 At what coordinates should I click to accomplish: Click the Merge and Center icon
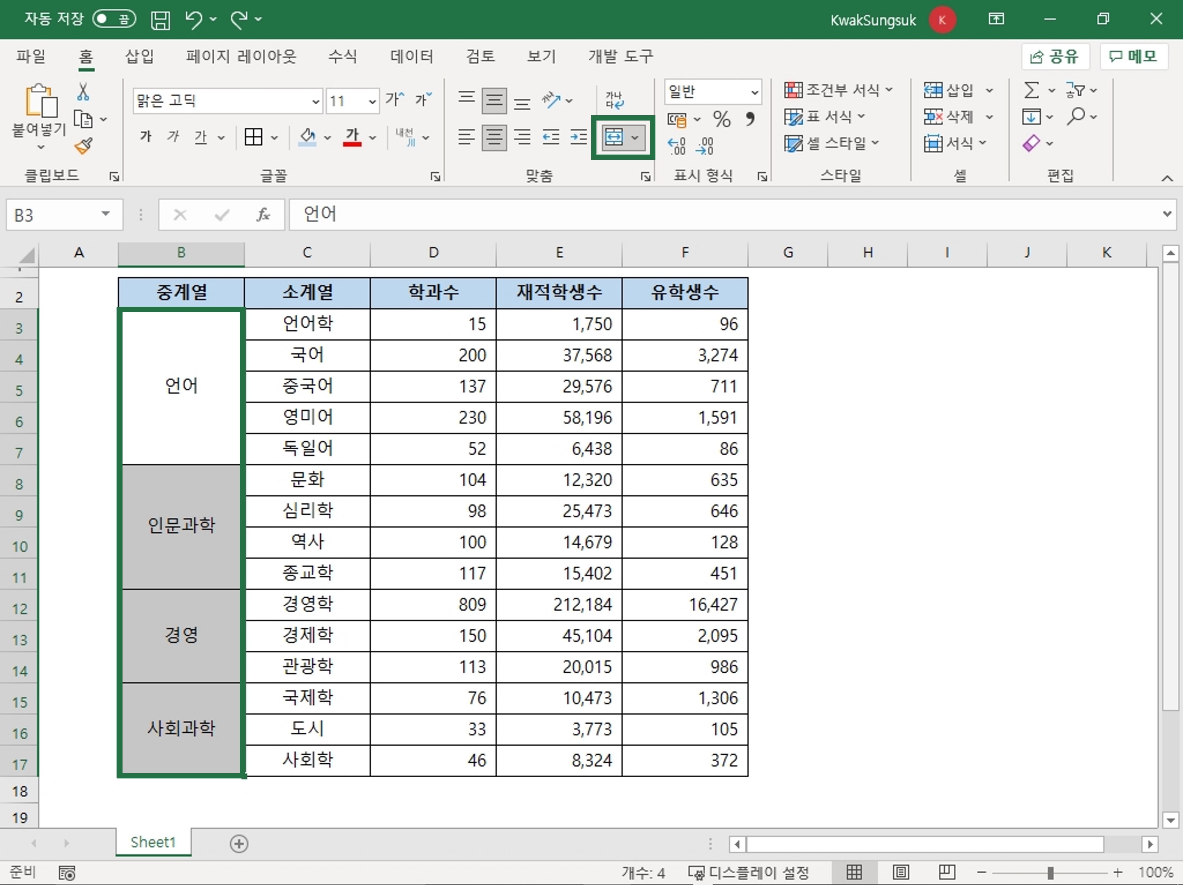[x=613, y=137]
